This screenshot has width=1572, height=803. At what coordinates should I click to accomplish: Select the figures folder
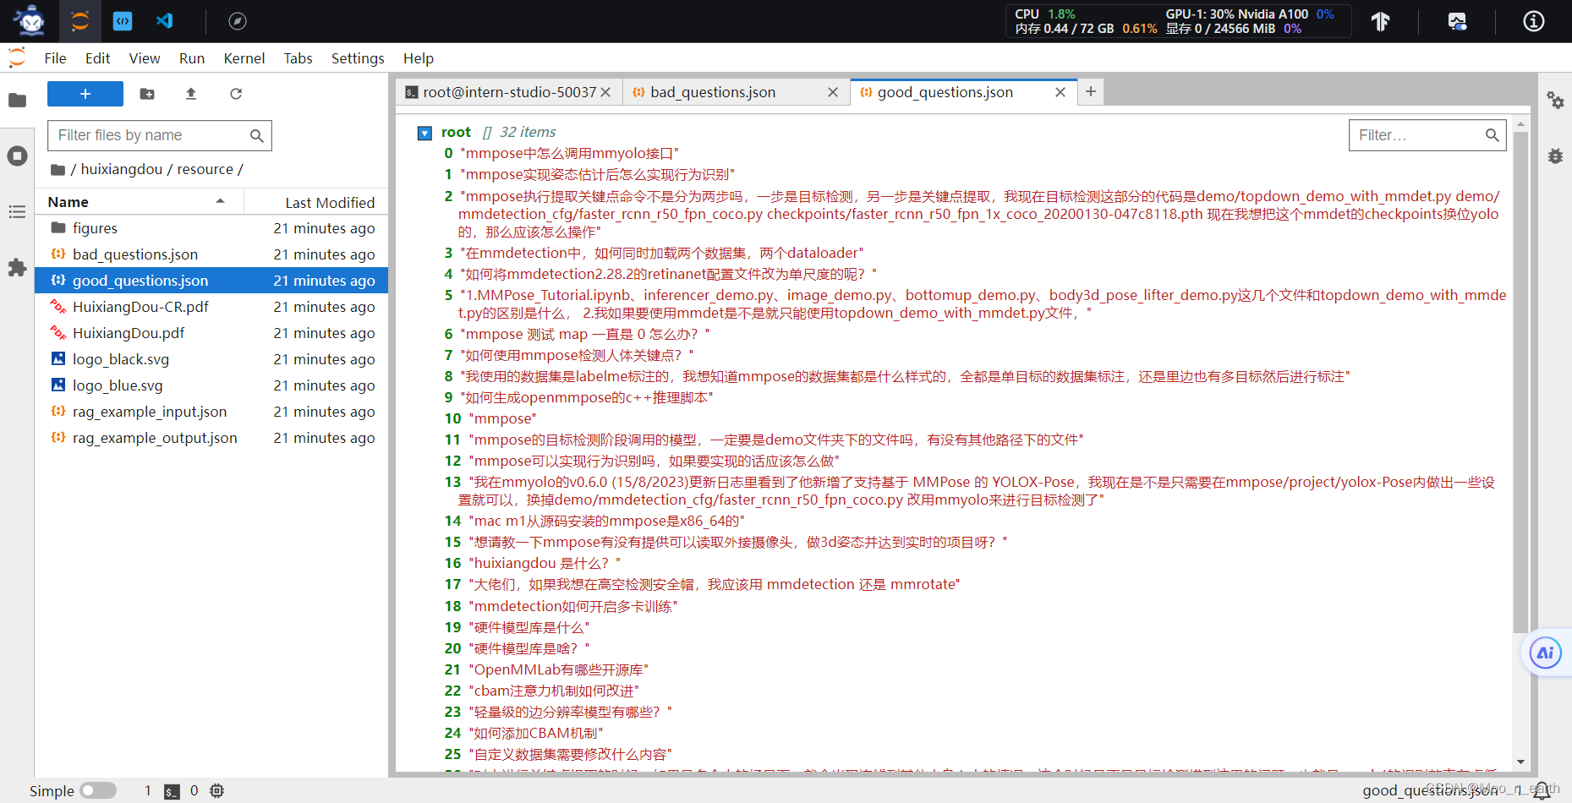211,228
